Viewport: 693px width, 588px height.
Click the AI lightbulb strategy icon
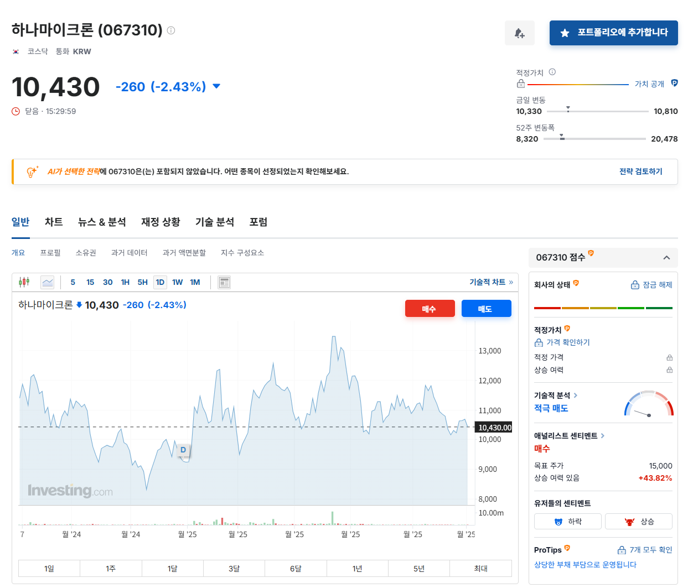coord(32,171)
